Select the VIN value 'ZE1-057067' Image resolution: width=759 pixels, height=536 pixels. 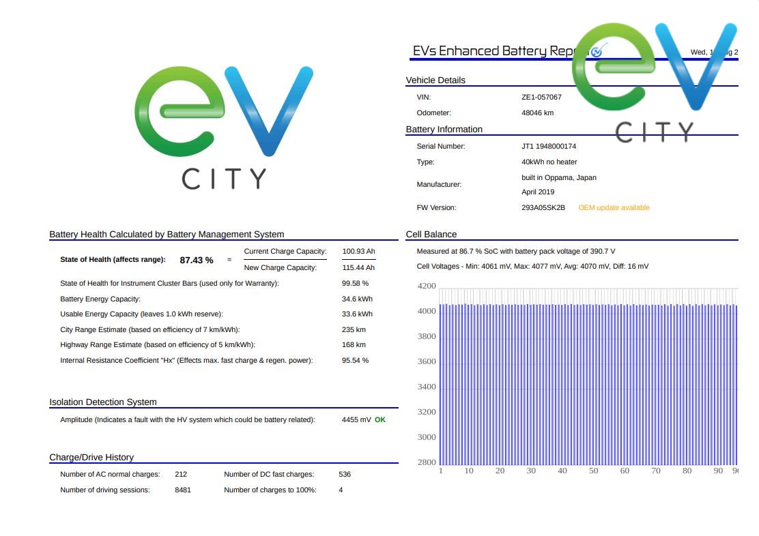tap(541, 98)
